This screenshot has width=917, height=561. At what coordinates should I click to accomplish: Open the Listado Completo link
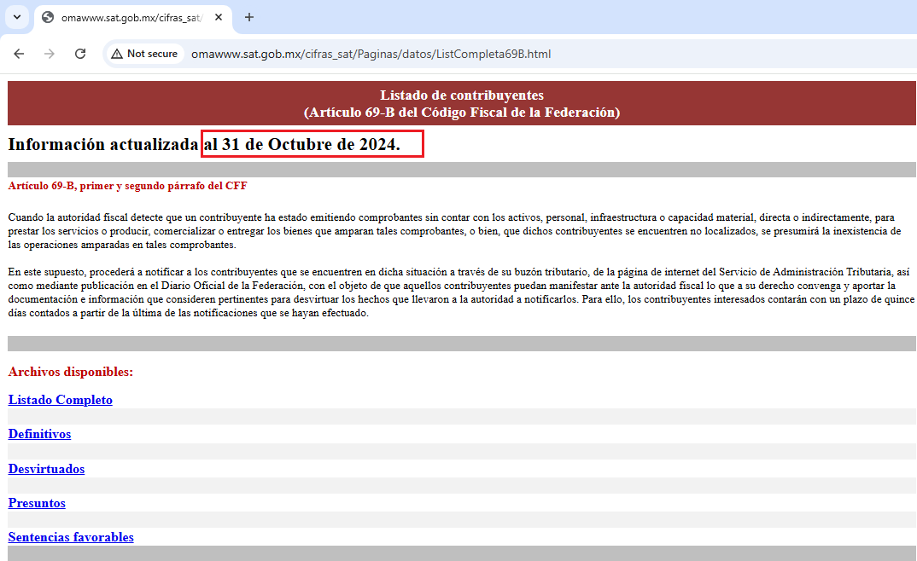(61, 400)
